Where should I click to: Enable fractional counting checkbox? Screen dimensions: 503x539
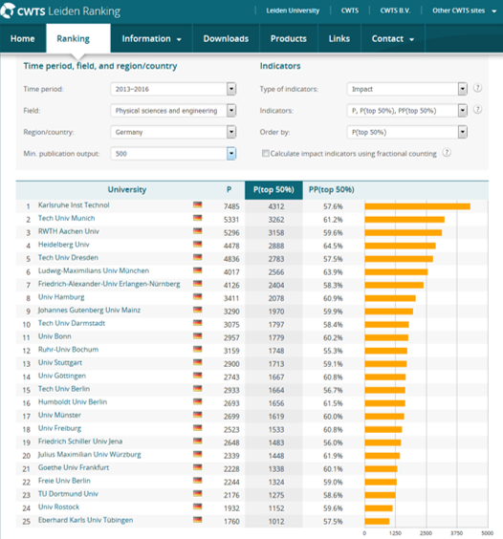pyautogui.click(x=265, y=153)
